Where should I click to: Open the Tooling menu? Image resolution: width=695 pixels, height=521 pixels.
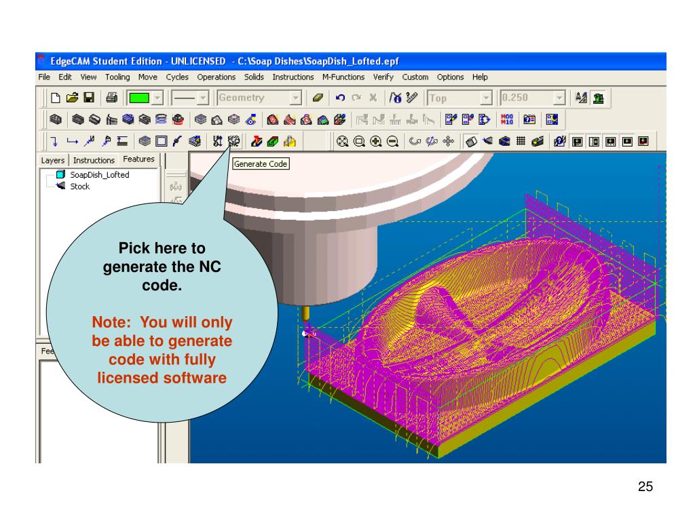117,77
